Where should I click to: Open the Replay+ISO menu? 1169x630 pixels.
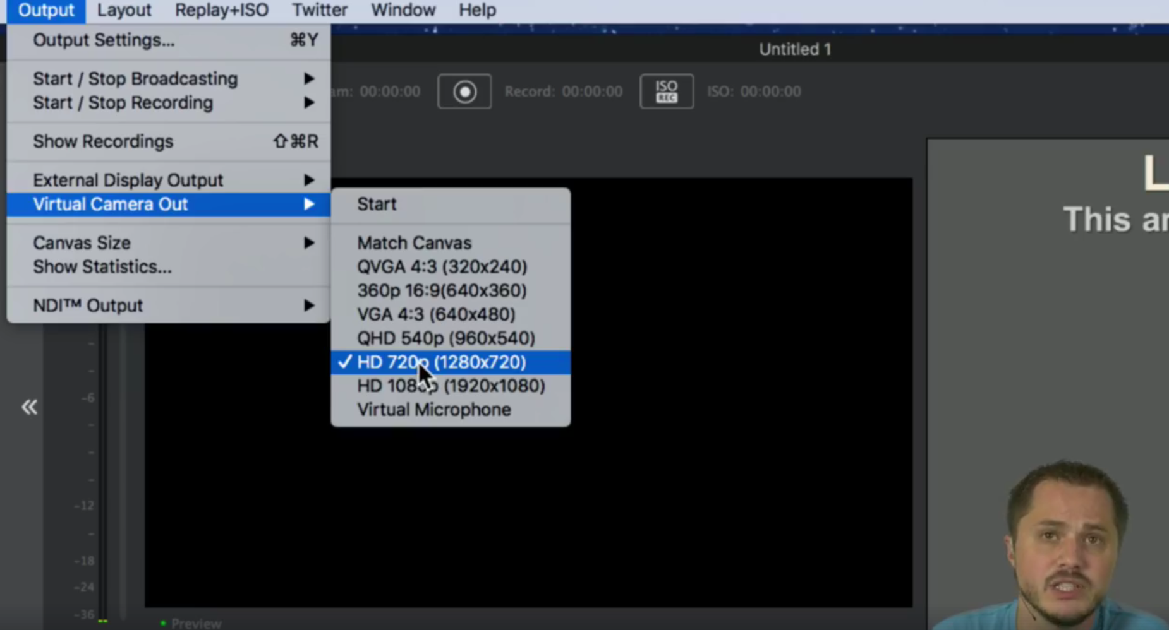tap(221, 9)
